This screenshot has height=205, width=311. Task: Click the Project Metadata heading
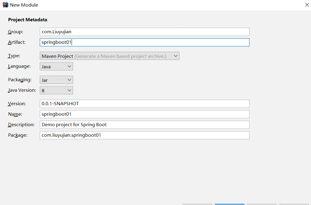28,20
